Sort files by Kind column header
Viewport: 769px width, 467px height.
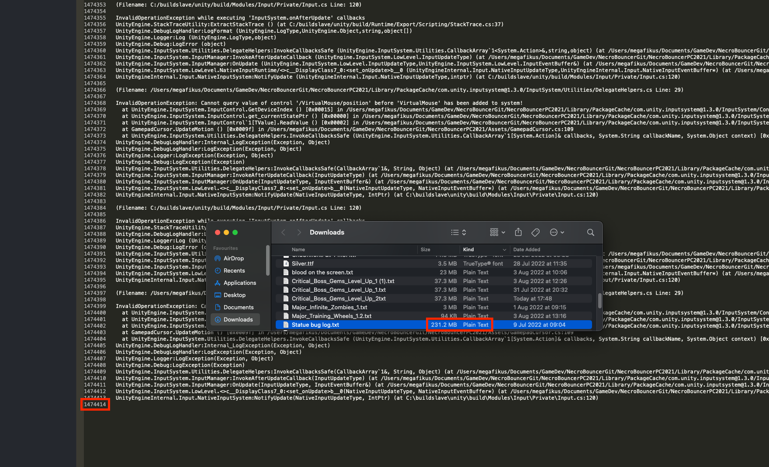468,249
